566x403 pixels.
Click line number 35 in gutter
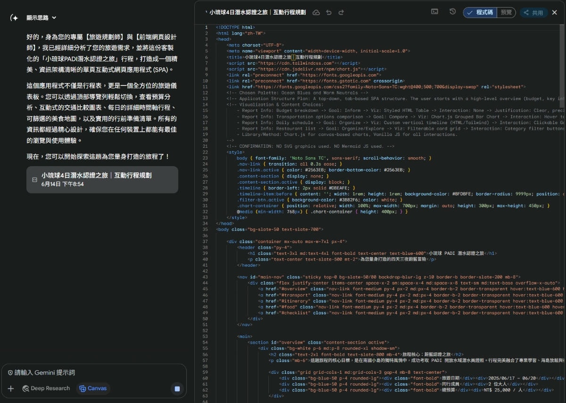(205, 229)
